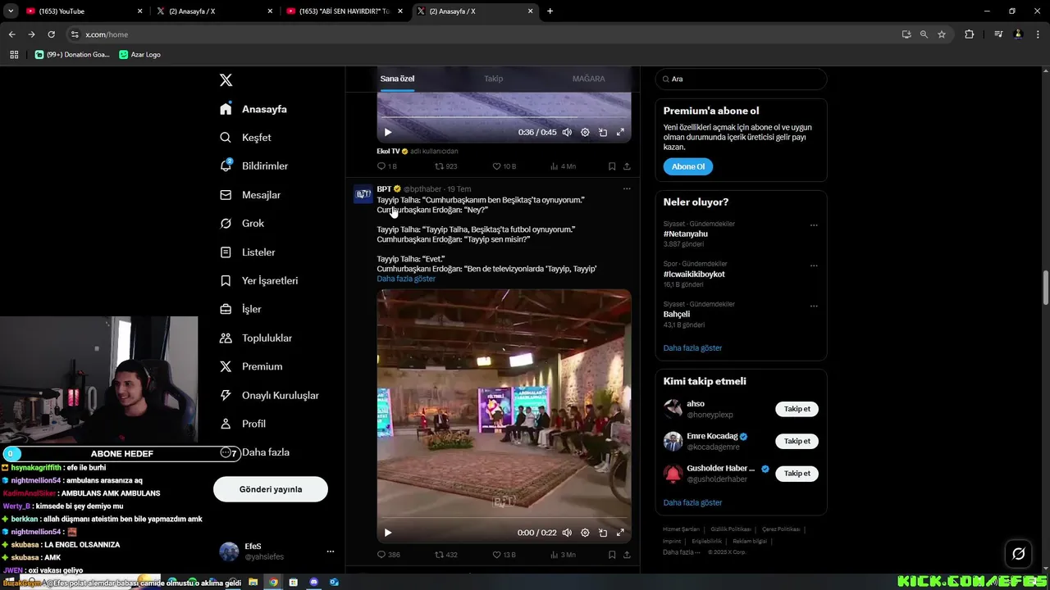Bookmark the BPT post
This screenshot has height=590, width=1050.
point(612,555)
